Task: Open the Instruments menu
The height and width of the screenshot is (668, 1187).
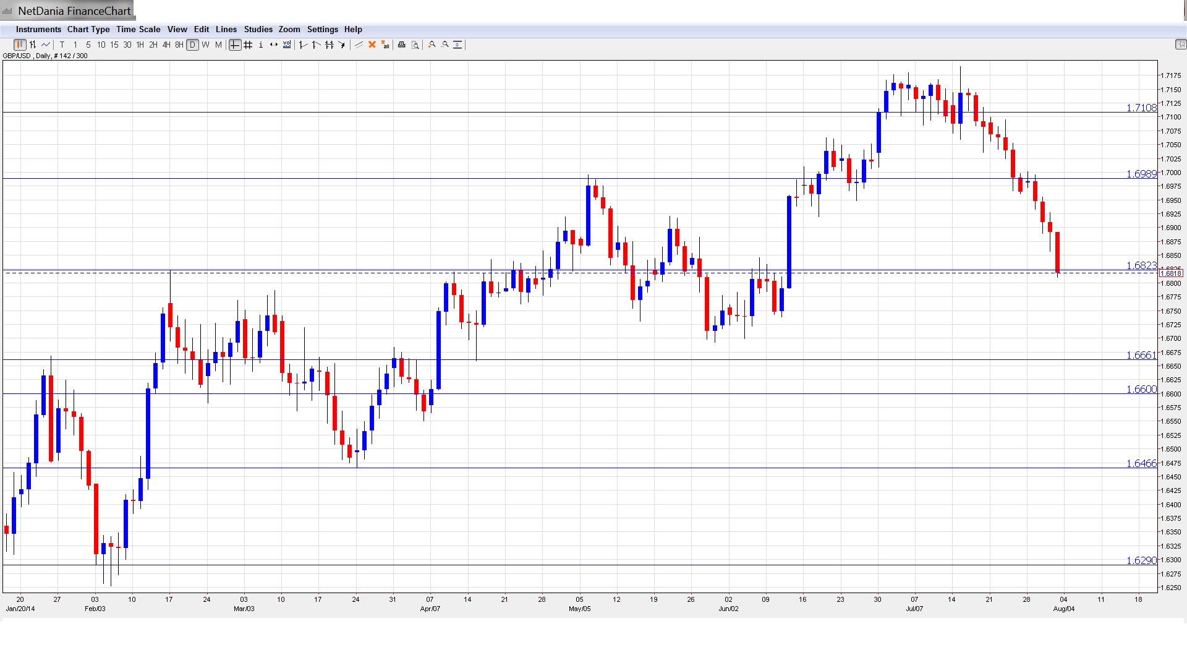Action: point(38,29)
